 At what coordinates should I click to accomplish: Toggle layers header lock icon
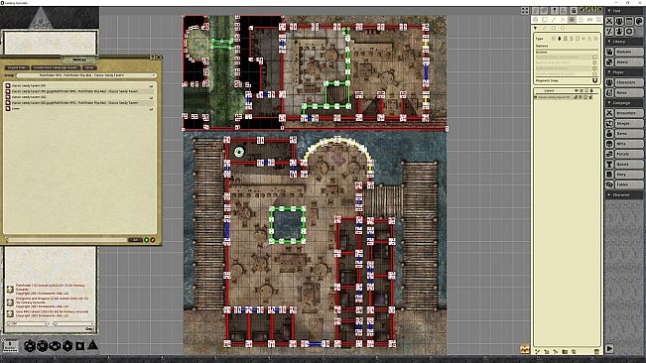coord(592,90)
